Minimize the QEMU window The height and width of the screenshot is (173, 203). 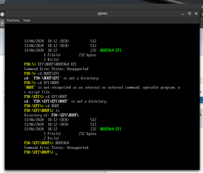183,14
